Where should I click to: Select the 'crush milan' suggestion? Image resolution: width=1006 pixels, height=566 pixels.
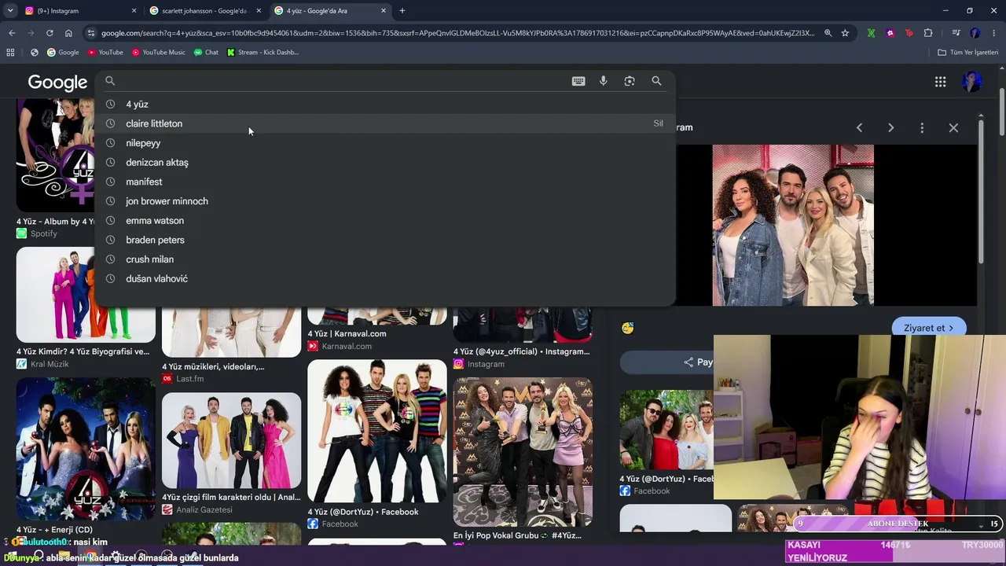385,259
